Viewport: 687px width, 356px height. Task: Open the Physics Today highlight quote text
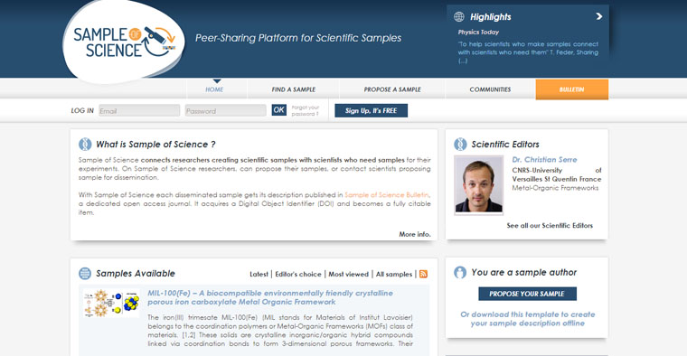point(528,52)
